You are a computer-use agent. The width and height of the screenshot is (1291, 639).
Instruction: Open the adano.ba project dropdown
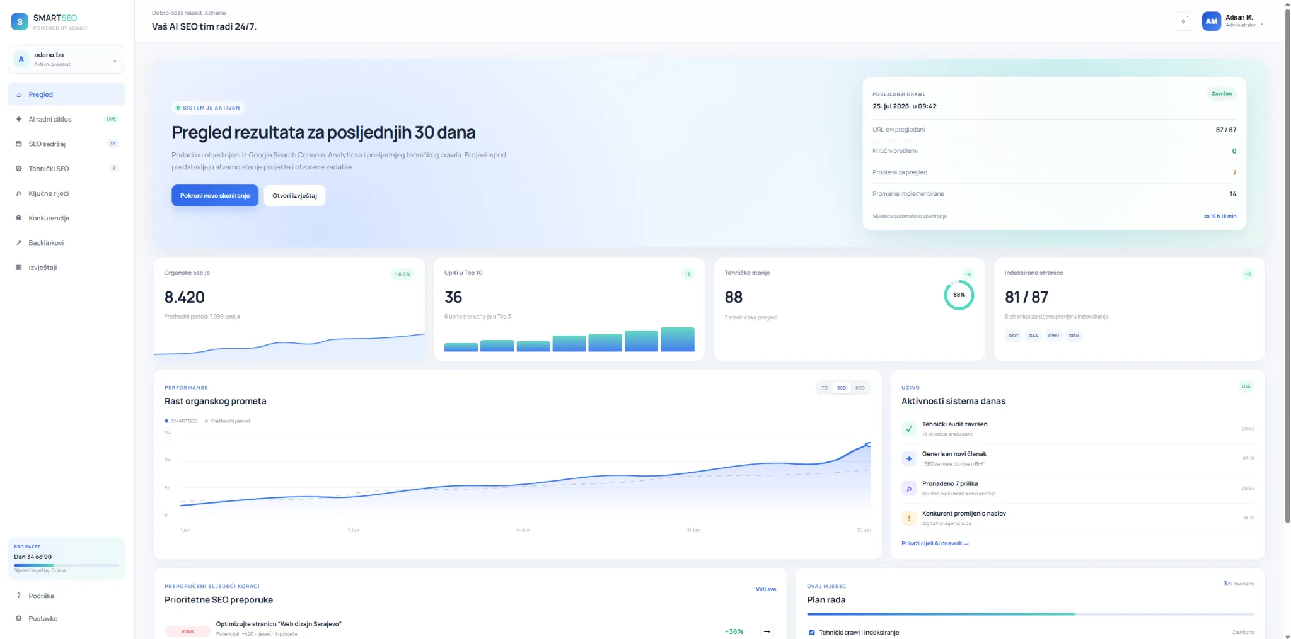coord(66,59)
